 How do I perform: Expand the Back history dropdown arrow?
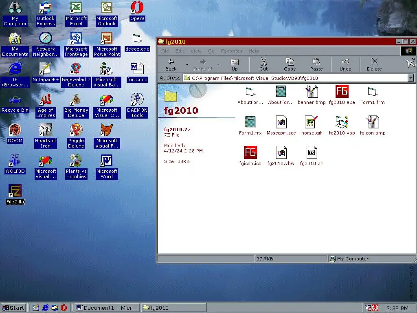click(187, 65)
